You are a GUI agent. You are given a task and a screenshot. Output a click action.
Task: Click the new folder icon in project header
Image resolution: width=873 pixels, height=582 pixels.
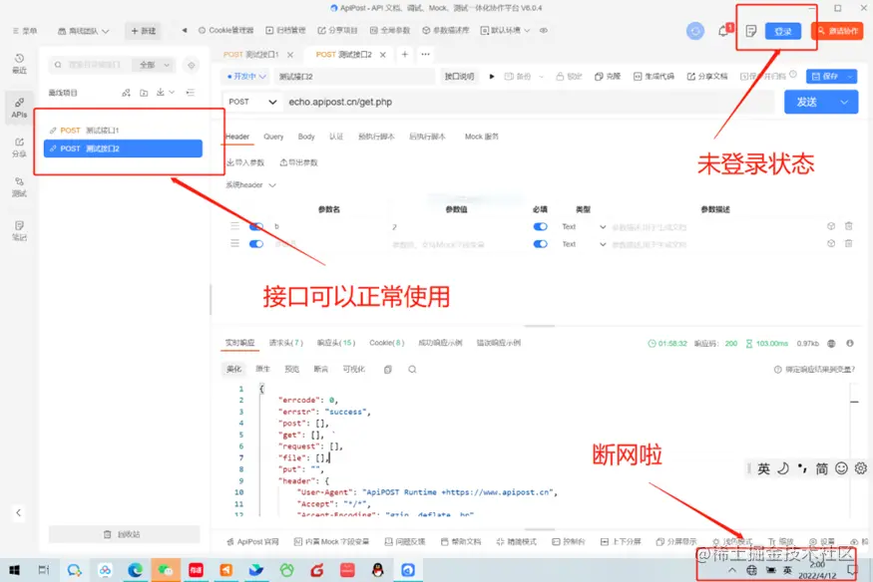tap(144, 93)
